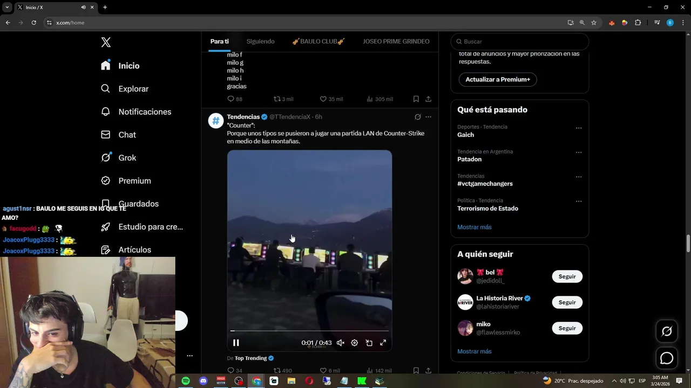Switch to Siguiendo tab
This screenshot has width=691, height=388.
pos(260,41)
